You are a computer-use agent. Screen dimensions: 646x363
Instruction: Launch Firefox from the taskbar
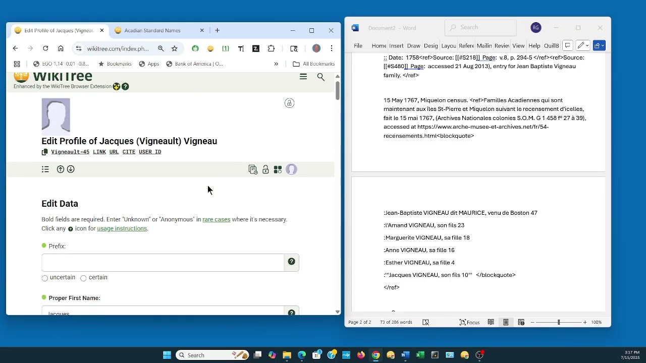[x=361, y=355]
